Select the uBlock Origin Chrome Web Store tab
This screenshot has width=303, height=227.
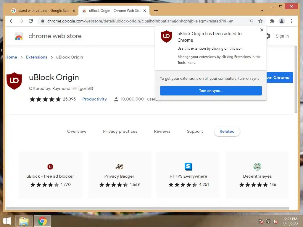(114, 11)
